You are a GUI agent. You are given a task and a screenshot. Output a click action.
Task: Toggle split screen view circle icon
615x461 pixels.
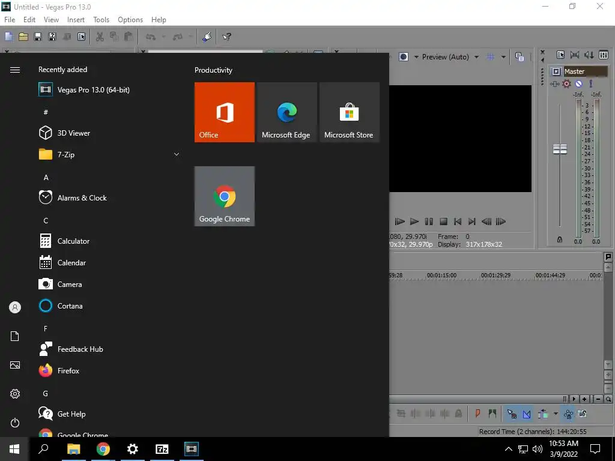click(x=404, y=57)
